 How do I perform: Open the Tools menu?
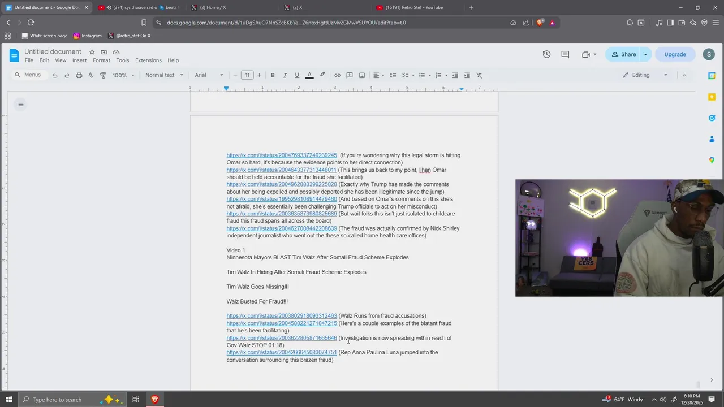coord(123,60)
